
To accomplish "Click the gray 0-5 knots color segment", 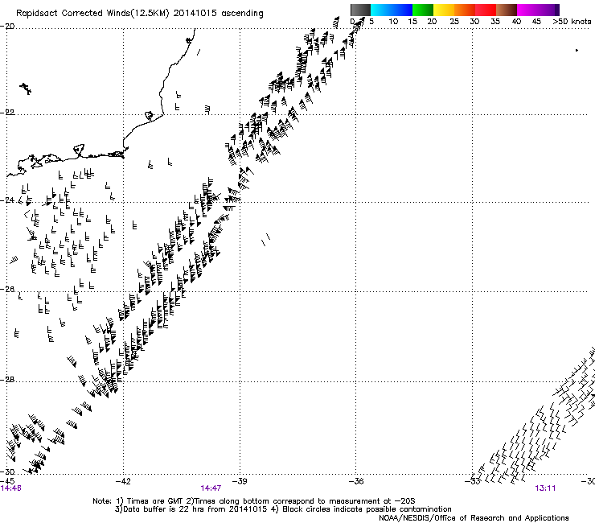I will click(x=360, y=10).
